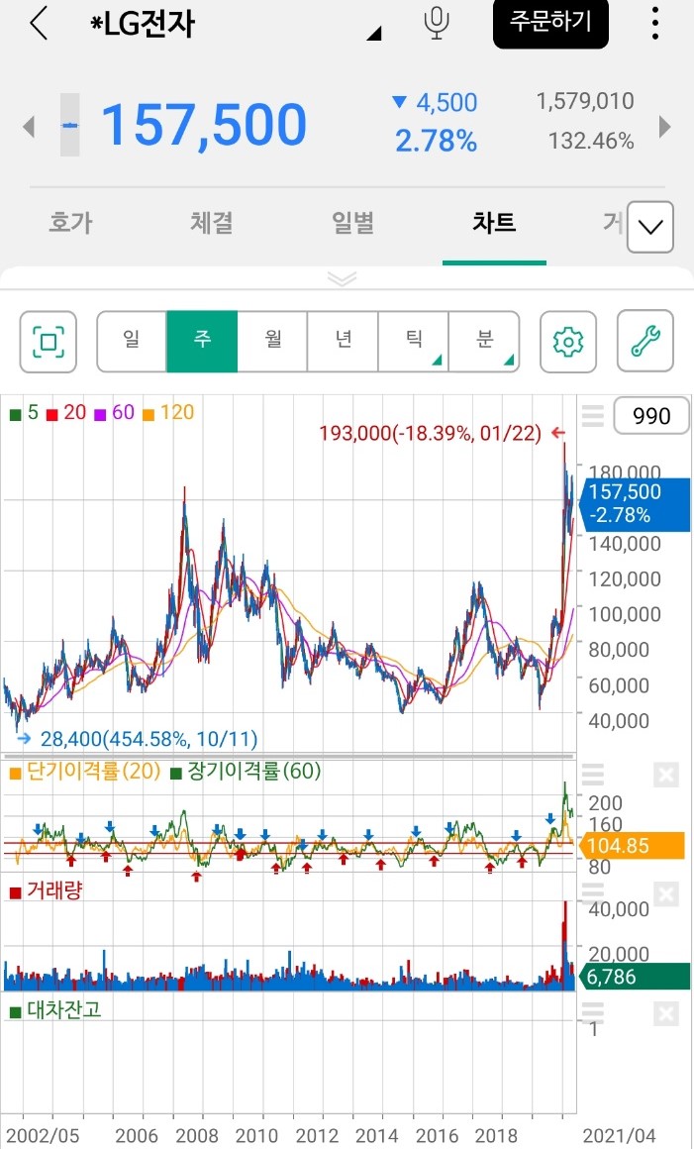Tap the 2021/04 date axis label
This screenshot has height=1149, width=694.
619,1136
